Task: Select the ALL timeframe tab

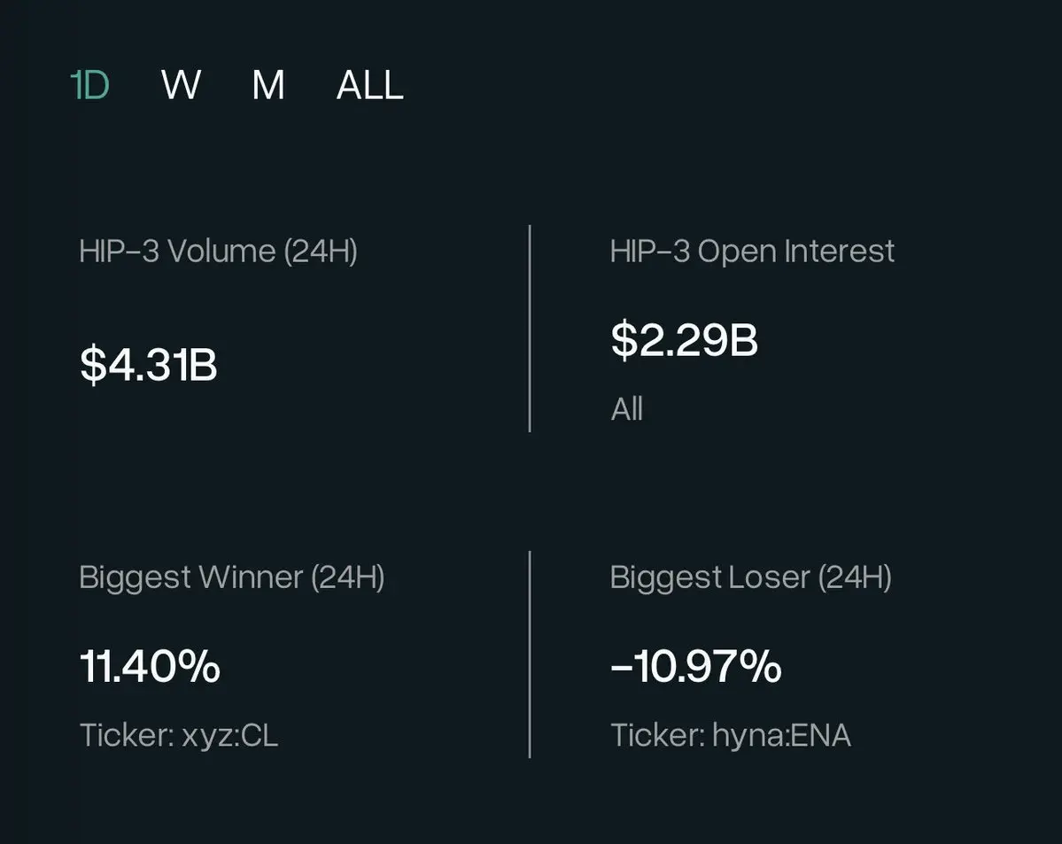Action: click(369, 86)
